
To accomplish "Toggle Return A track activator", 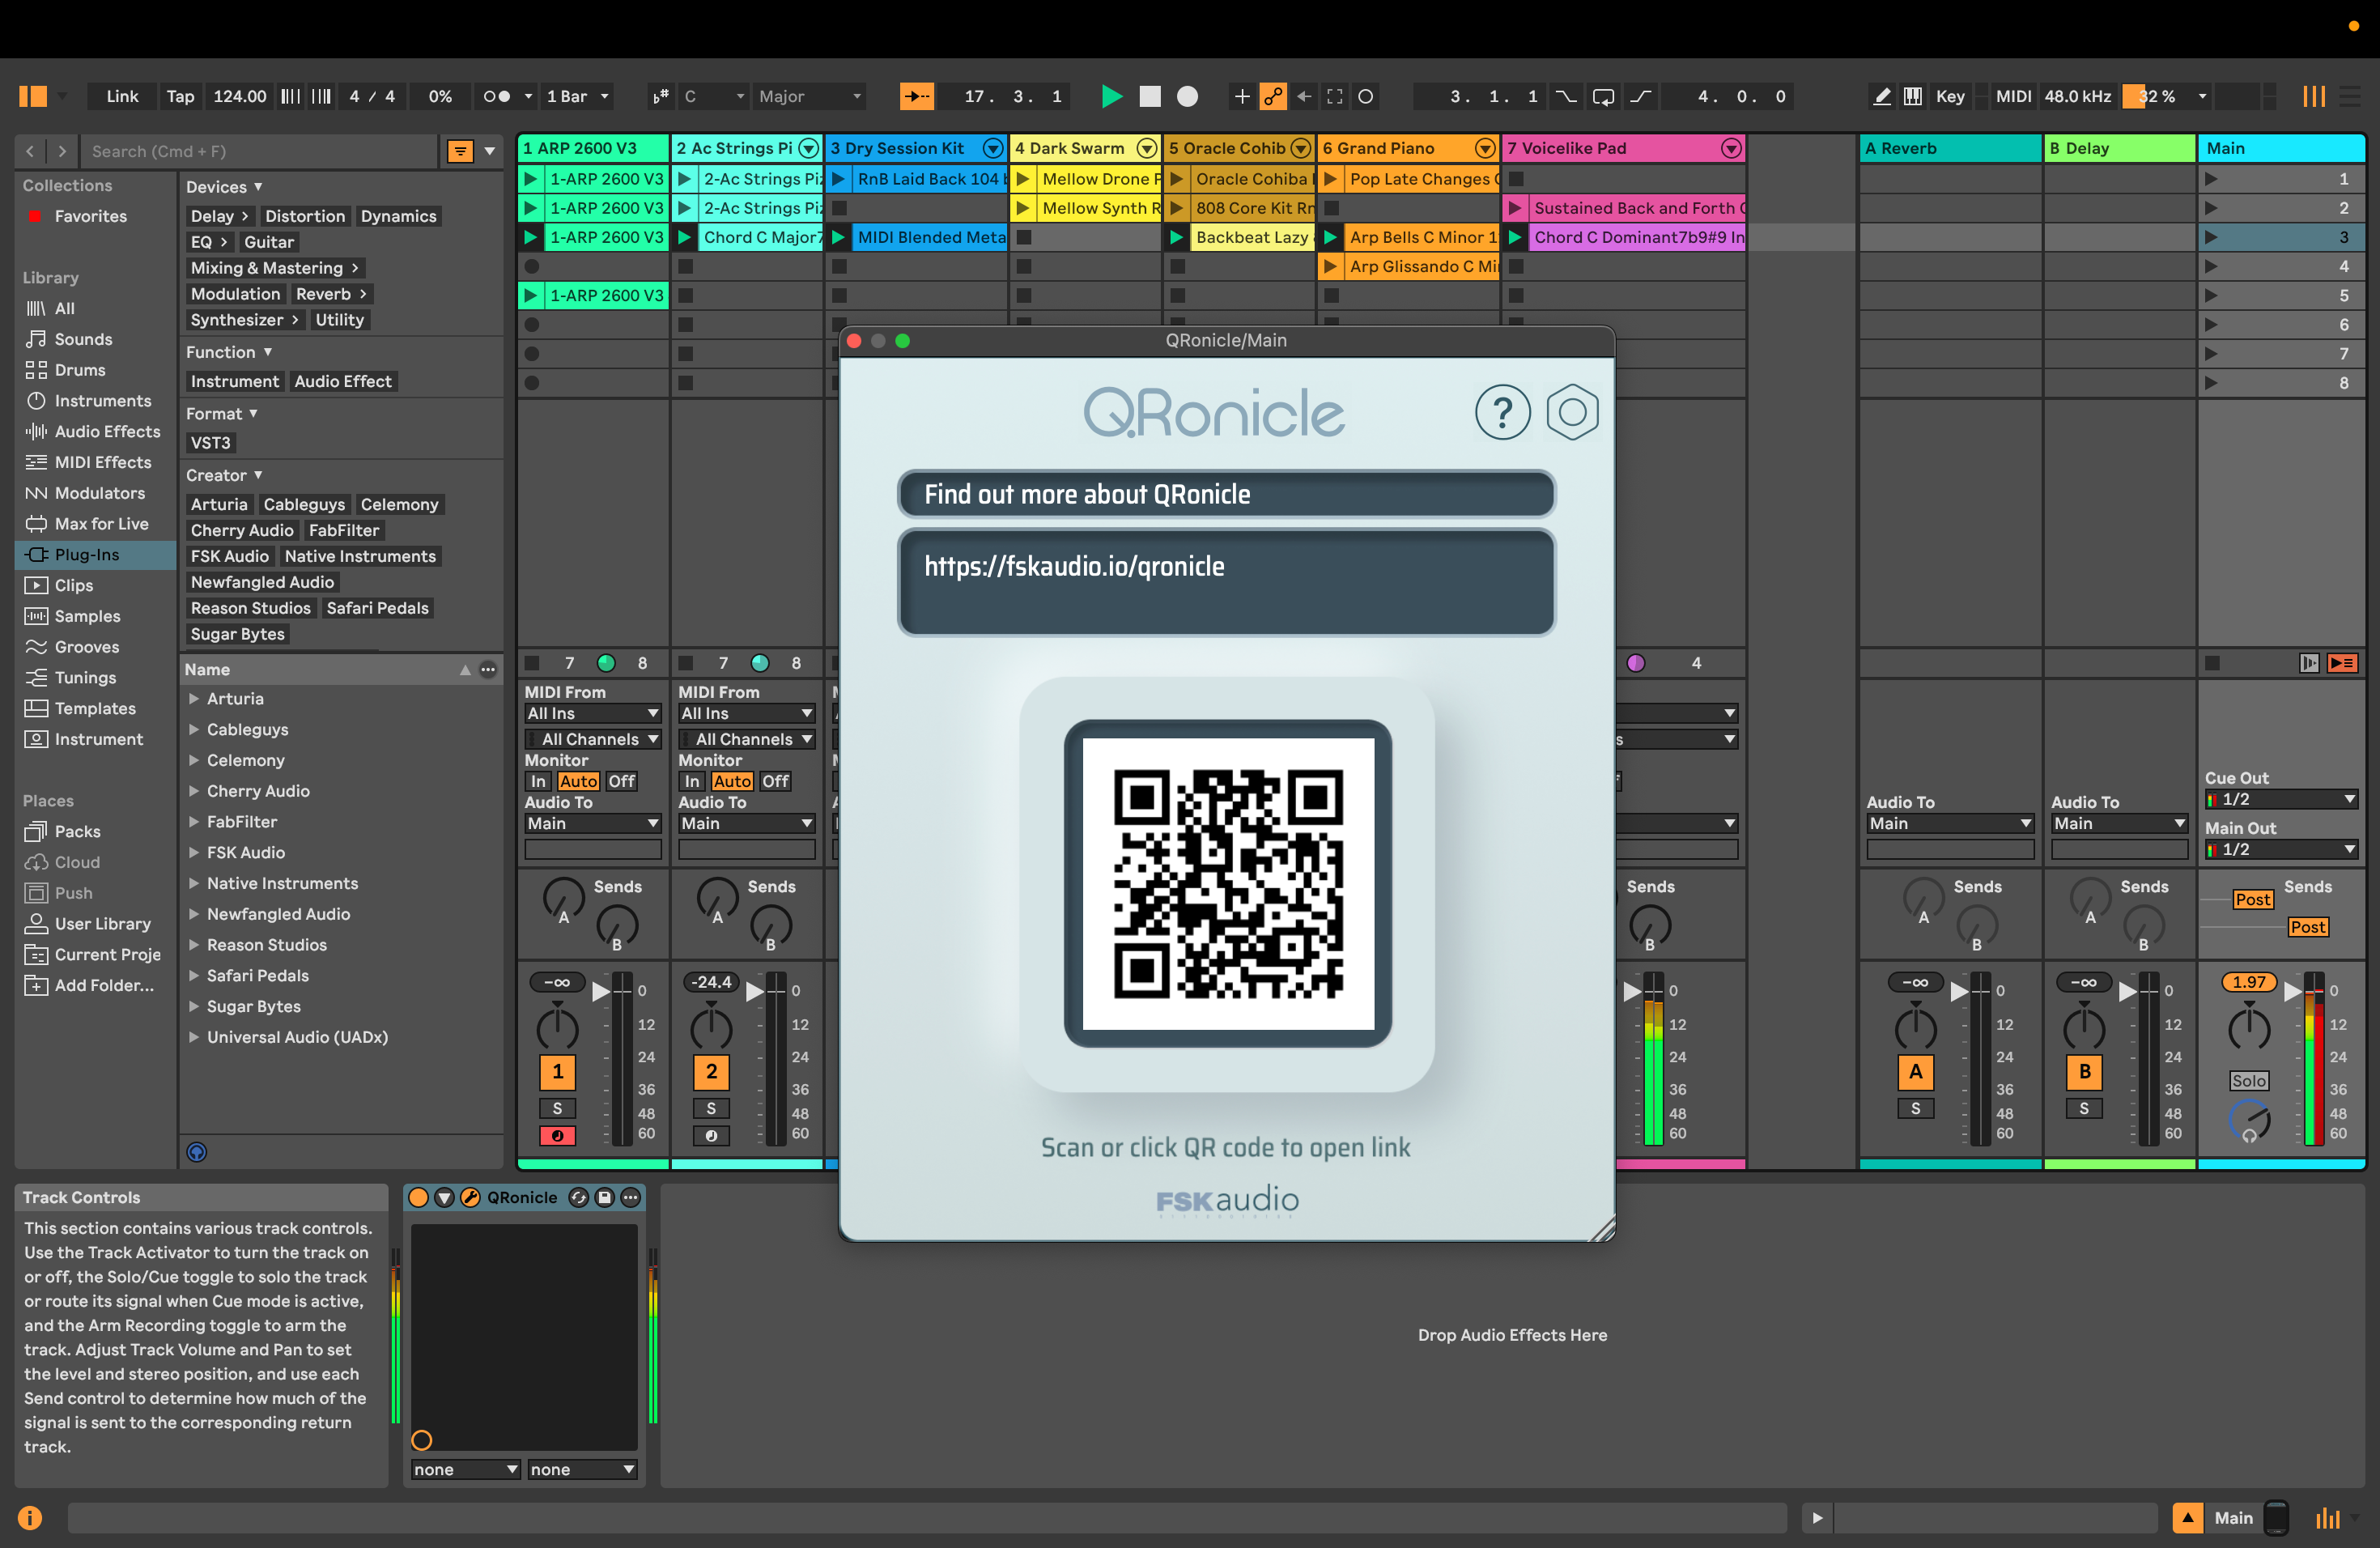I will pyautogui.click(x=1915, y=1071).
